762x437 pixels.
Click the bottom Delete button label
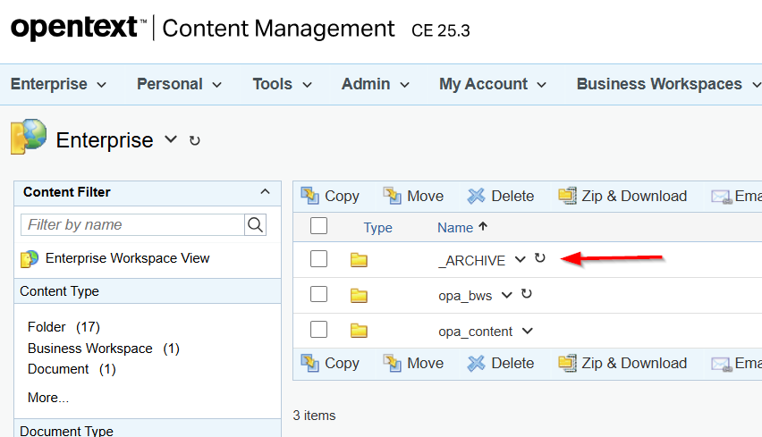[x=512, y=363]
